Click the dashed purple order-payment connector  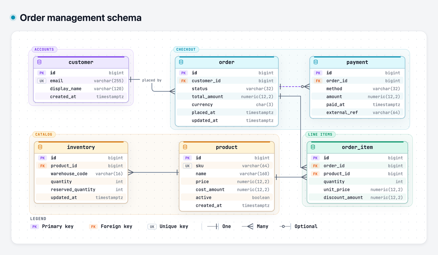(x=291, y=87)
